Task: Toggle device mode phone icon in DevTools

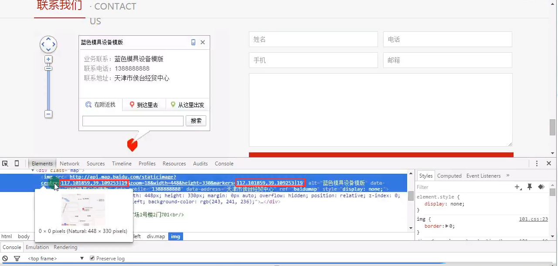Action: [17, 164]
